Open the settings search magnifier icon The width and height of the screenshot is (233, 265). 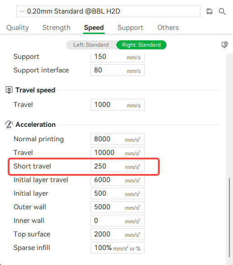[222, 11]
